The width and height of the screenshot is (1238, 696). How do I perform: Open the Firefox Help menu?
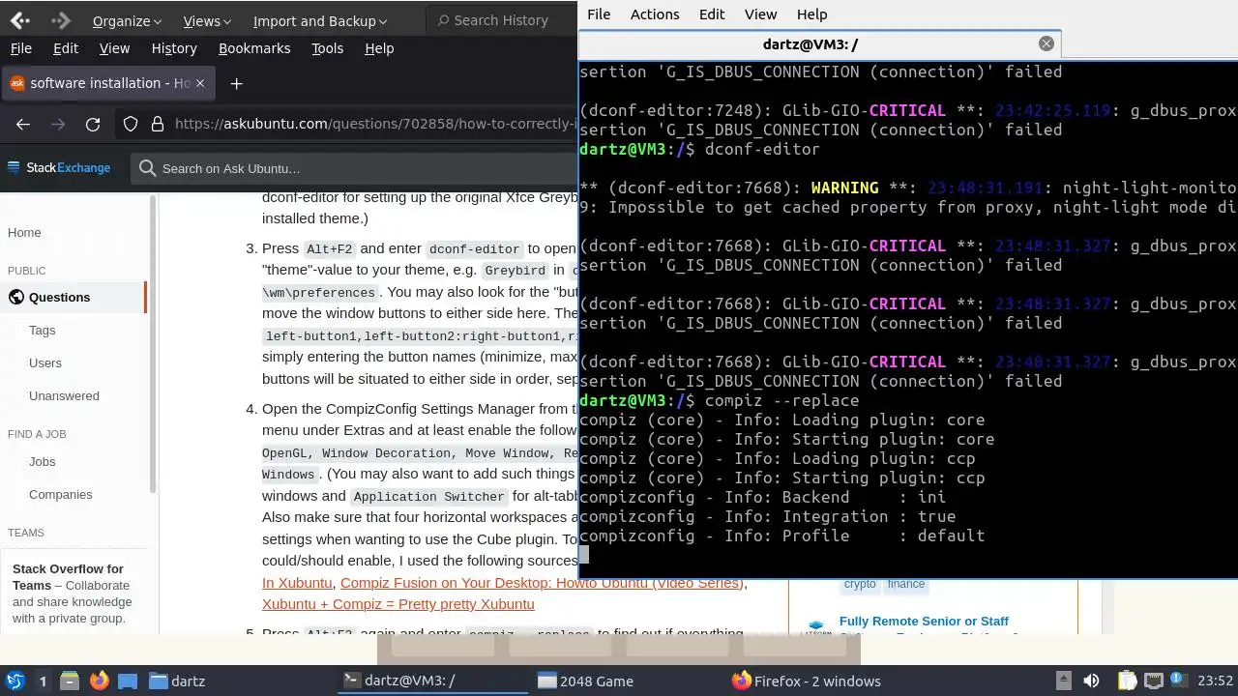tap(379, 48)
